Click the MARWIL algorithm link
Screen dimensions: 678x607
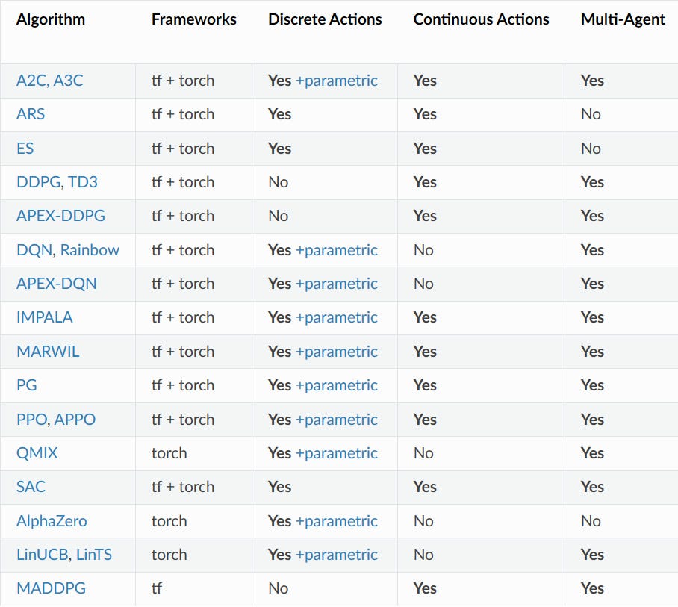click(x=48, y=352)
